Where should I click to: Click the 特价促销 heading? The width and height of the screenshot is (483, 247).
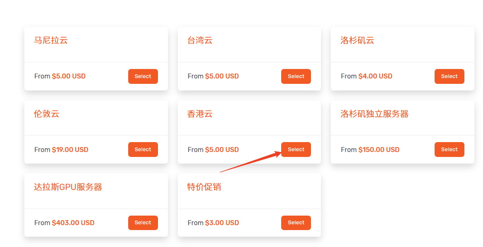pyautogui.click(x=204, y=187)
